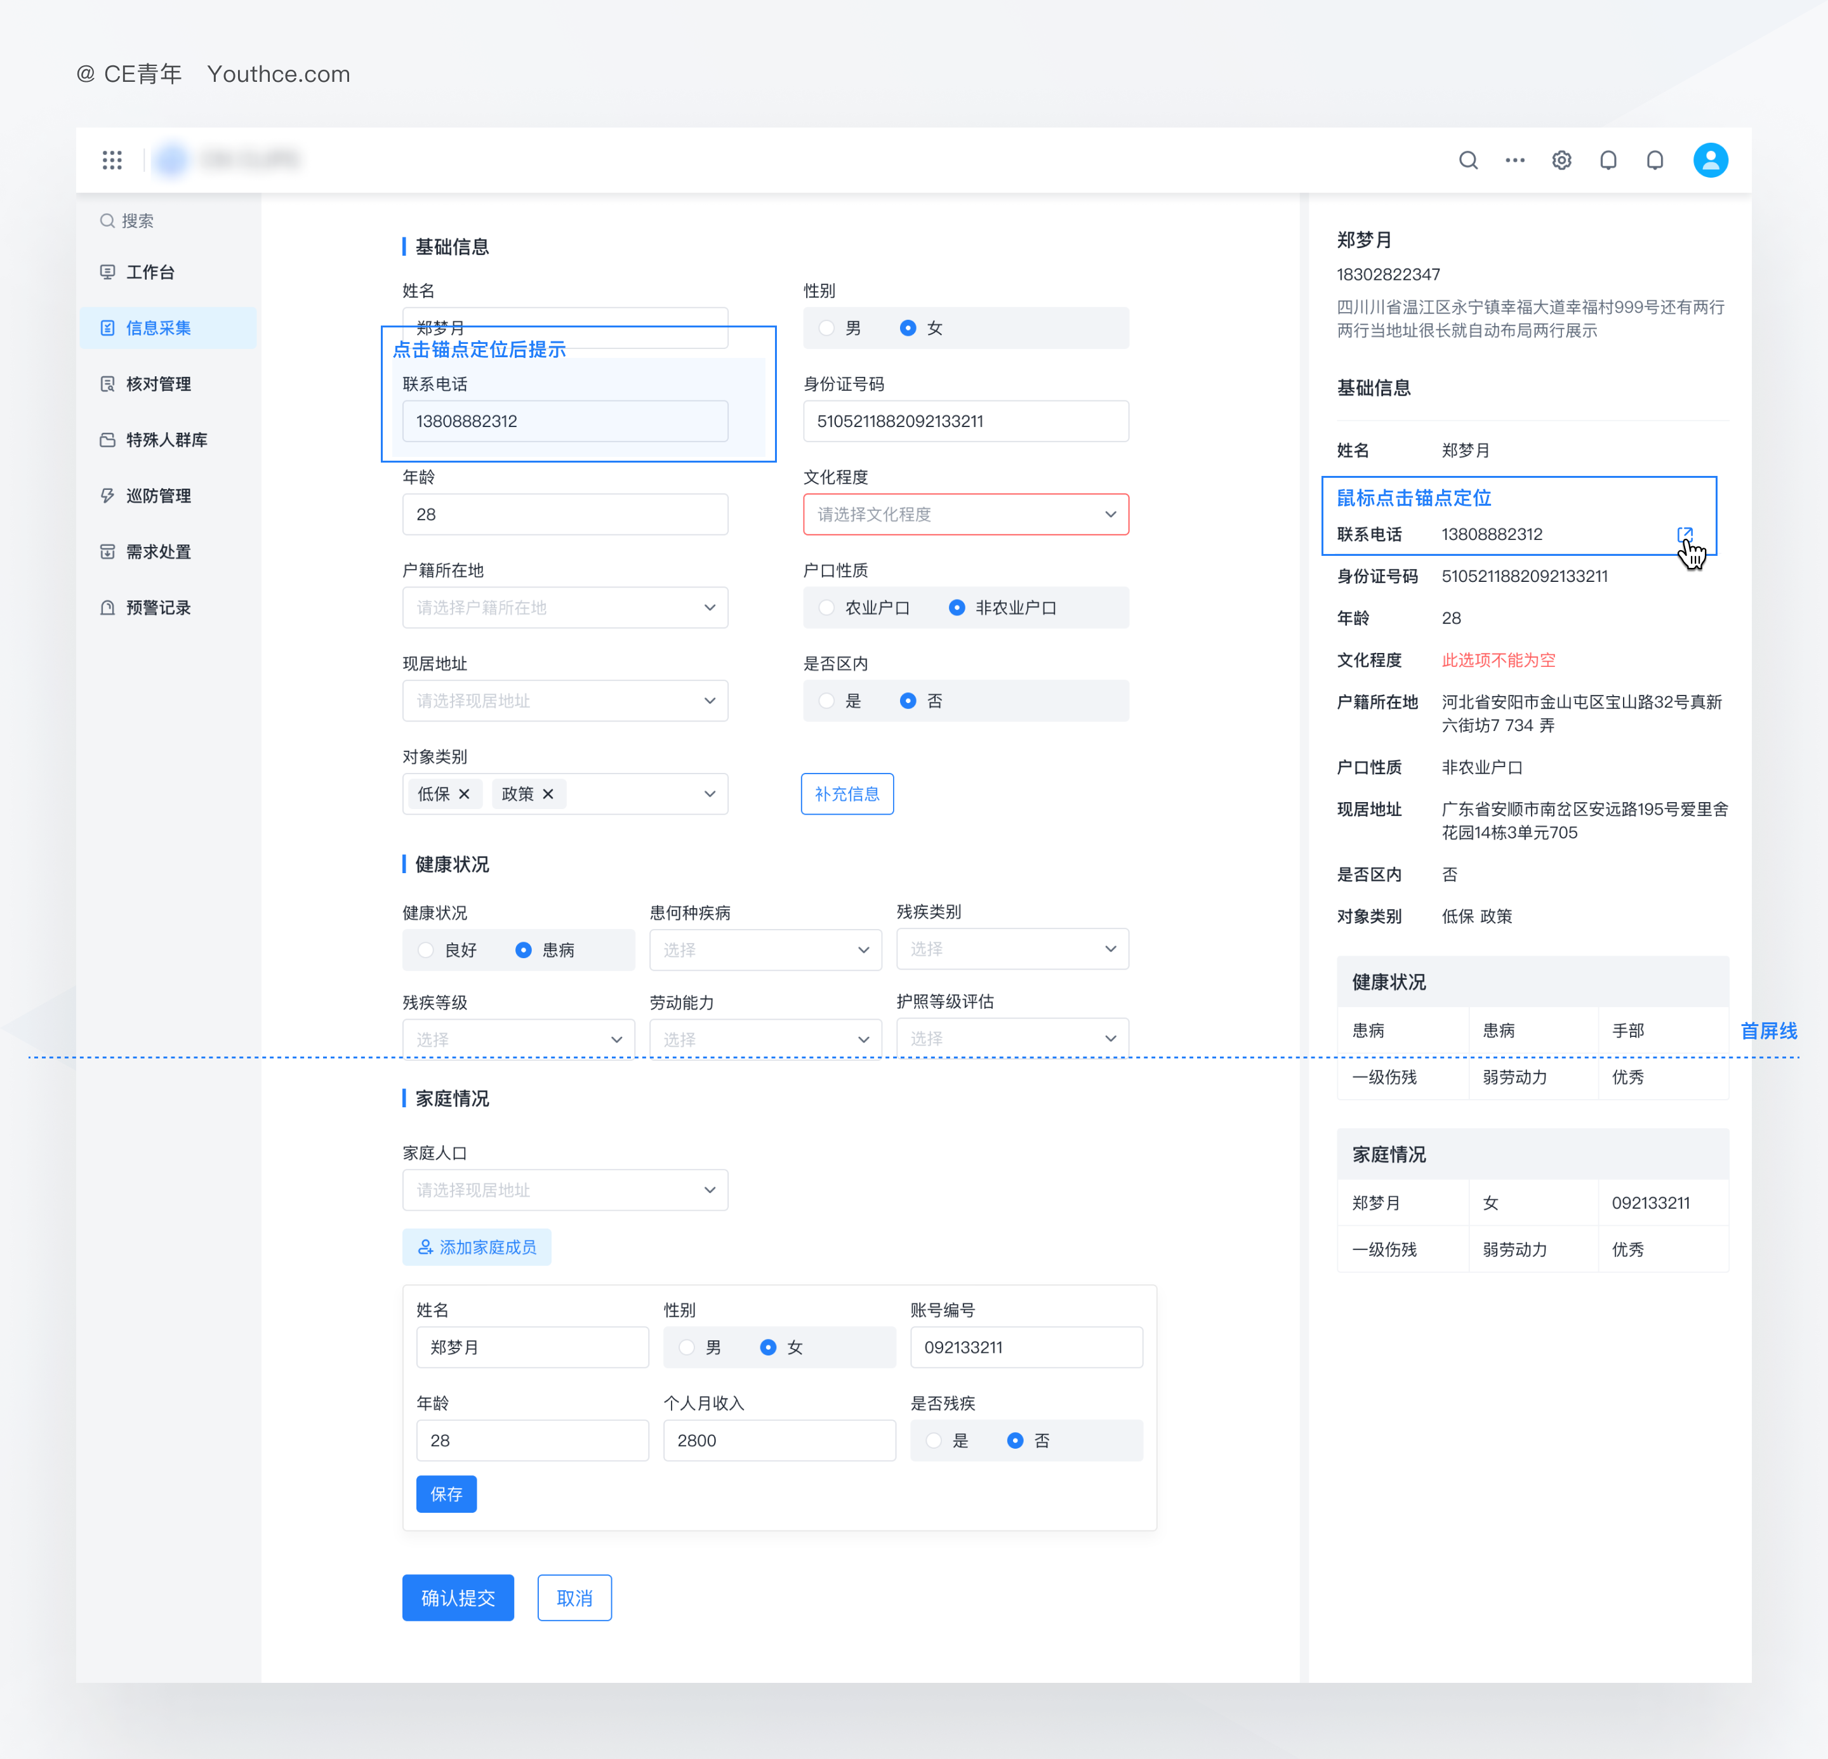Select 是 for 是否残疾

[x=934, y=1441]
